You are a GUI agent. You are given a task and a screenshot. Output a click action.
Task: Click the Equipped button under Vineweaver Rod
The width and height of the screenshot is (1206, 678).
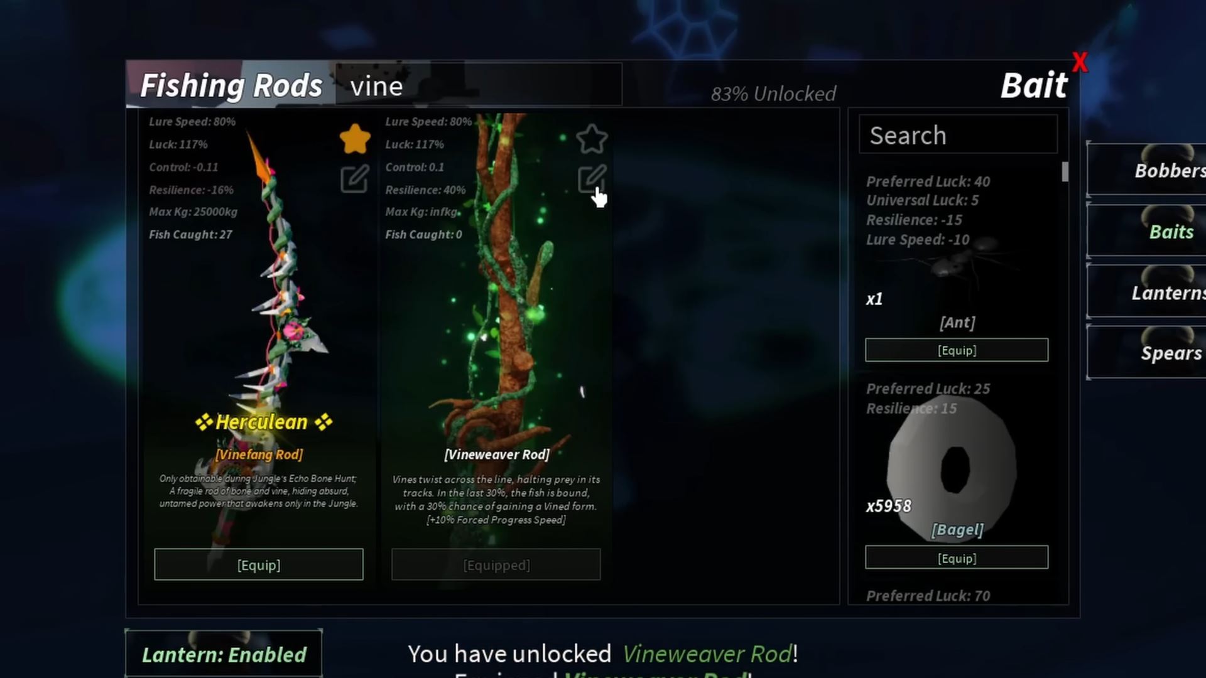[x=496, y=564]
